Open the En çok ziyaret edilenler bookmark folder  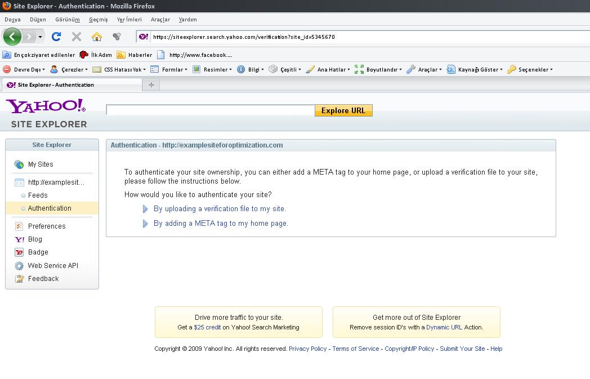[x=39, y=55]
